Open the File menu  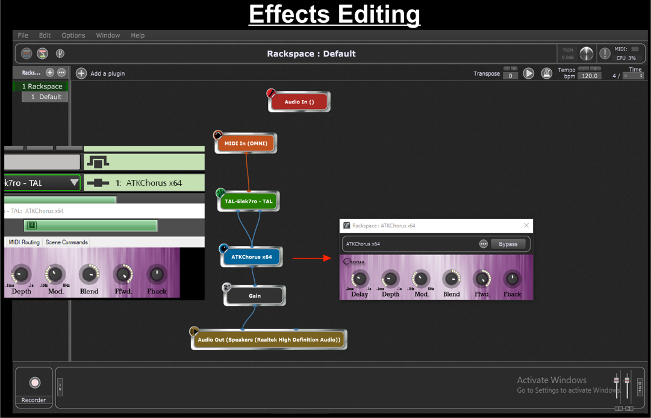click(23, 35)
